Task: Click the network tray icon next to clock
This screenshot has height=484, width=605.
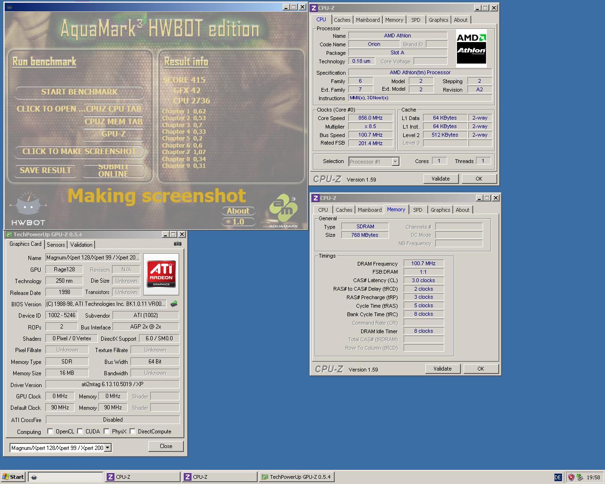Action: click(579, 477)
